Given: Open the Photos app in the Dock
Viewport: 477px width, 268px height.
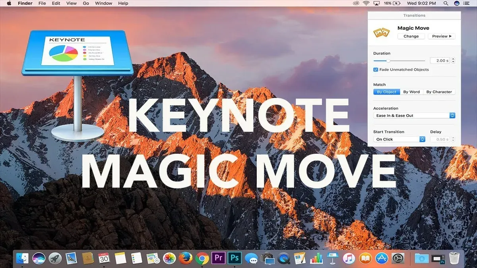Looking at the screenshot, I should [169, 258].
